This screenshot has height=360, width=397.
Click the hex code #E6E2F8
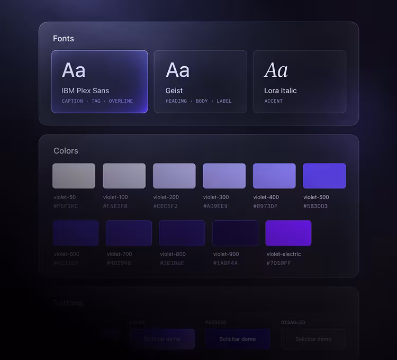pyautogui.click(x=115, y=206)
